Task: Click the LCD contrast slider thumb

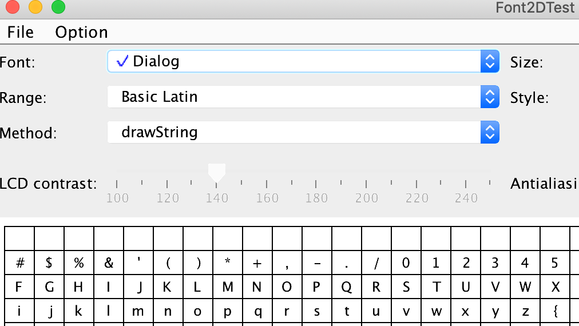Action: (216, 172)
